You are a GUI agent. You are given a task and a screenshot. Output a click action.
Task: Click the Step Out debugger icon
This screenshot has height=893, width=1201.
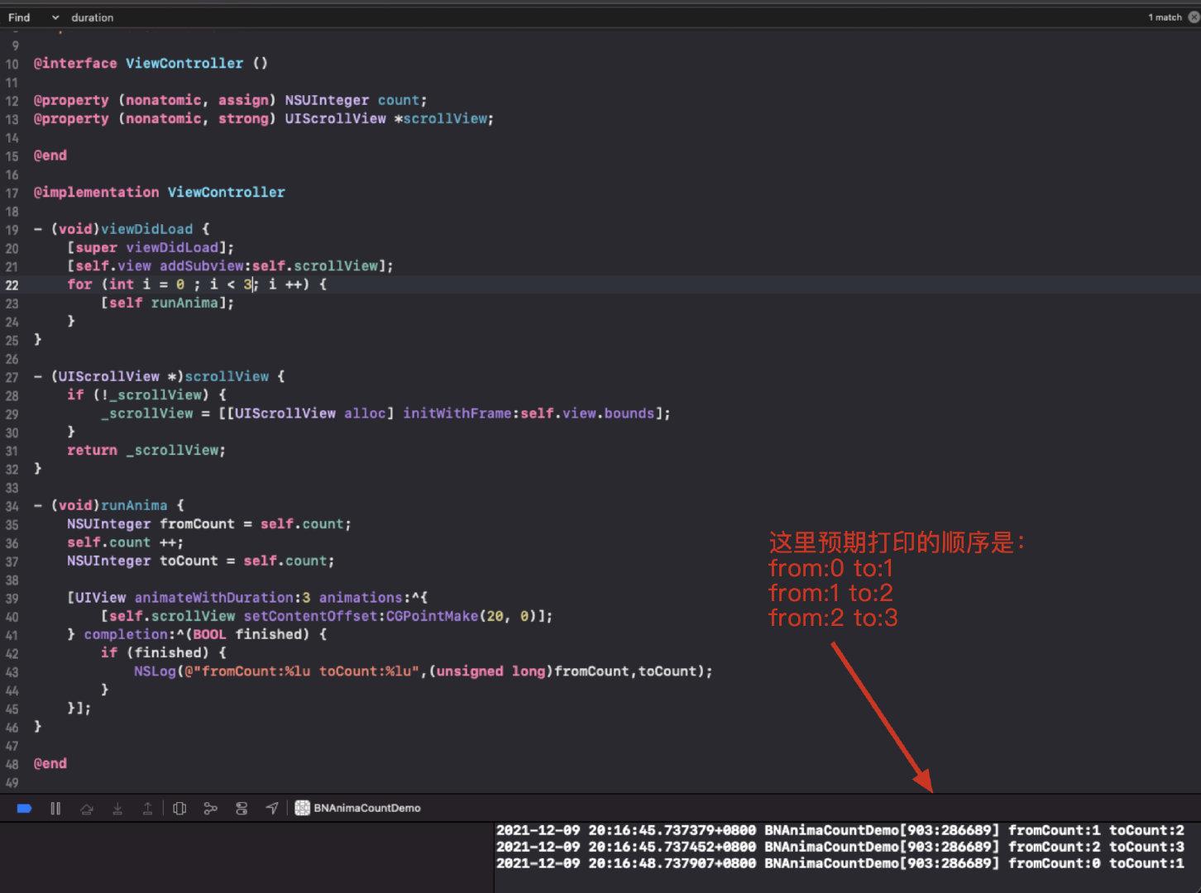coord(148,808)
